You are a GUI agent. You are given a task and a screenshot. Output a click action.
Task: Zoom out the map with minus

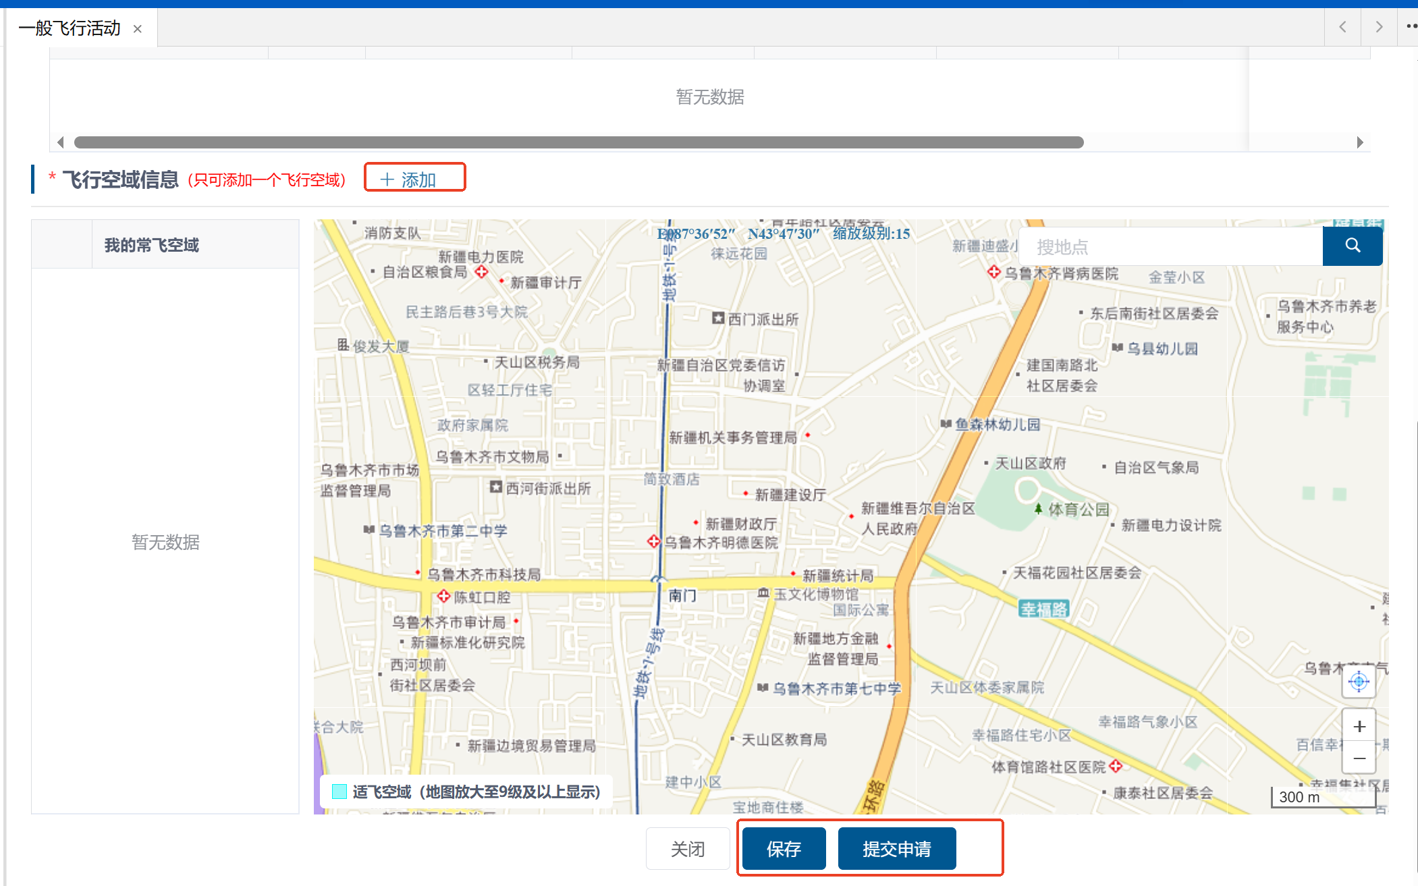tap(1359, 758)
